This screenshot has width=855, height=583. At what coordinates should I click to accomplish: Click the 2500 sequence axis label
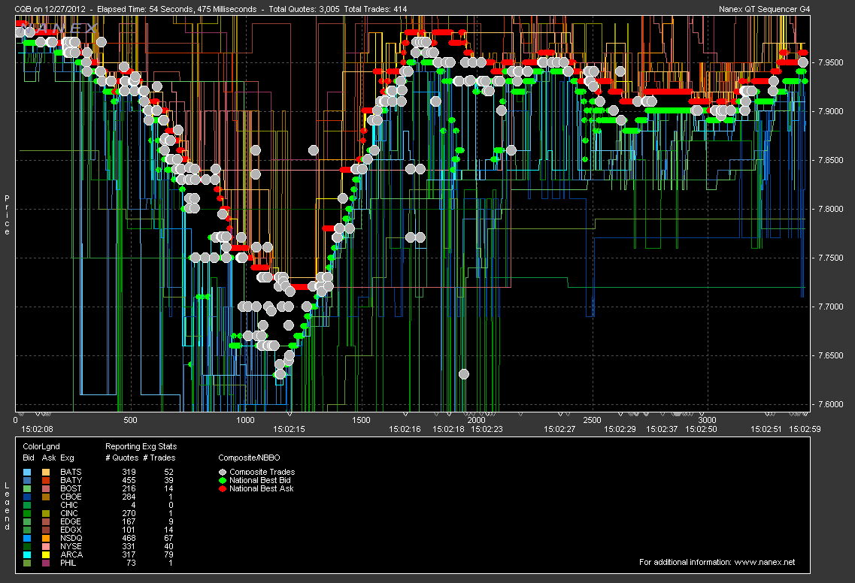(592, 420)
